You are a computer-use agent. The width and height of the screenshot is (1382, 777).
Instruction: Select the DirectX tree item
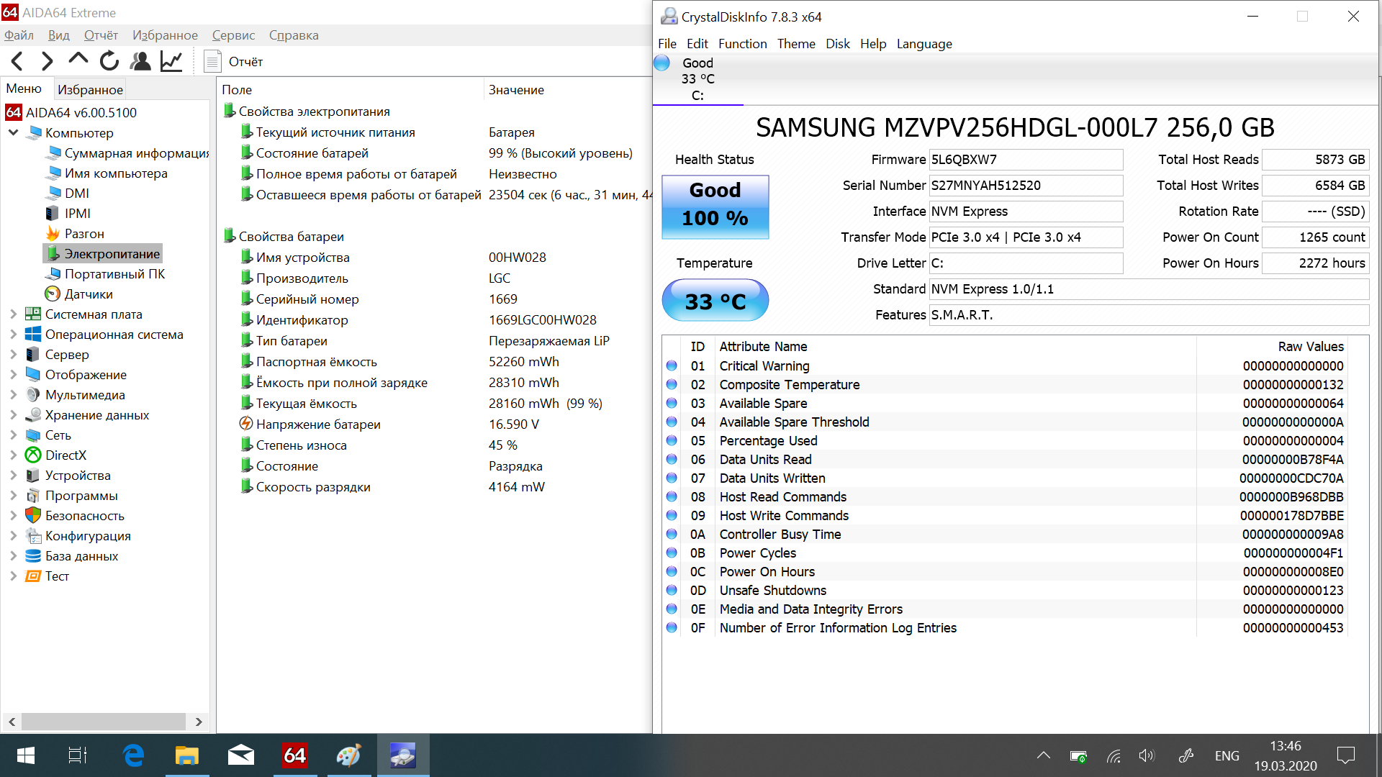(x=56, y=455)
